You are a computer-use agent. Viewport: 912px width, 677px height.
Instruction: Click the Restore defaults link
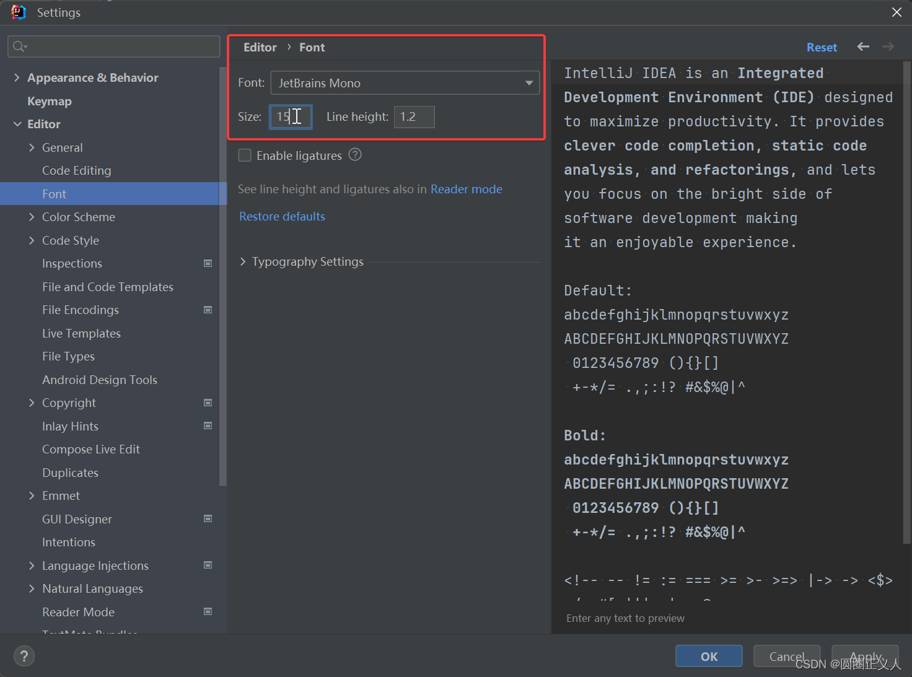coord(282,216)
